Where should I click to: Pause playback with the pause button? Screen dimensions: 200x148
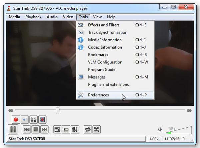[x=13, y=129]
